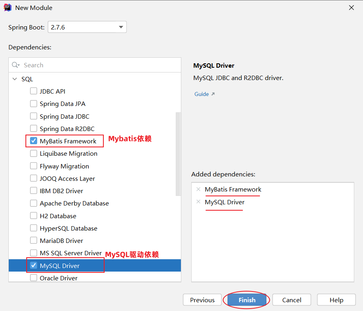Remove MyBatis Framework from added dependencies
Image resolution: width=363 pixels, height=311 pixels.
pos(198,189)
